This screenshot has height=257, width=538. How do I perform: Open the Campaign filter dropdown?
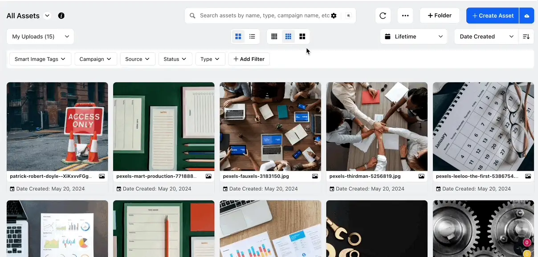[x=95, y=59]
